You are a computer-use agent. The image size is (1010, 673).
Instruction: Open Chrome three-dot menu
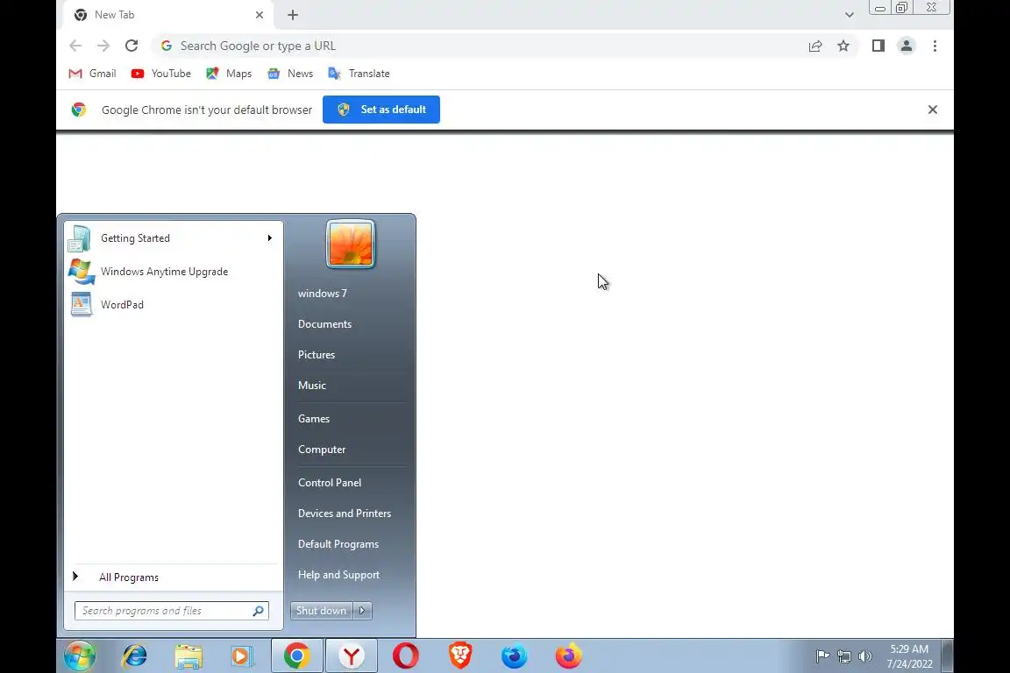click(935, 46)
